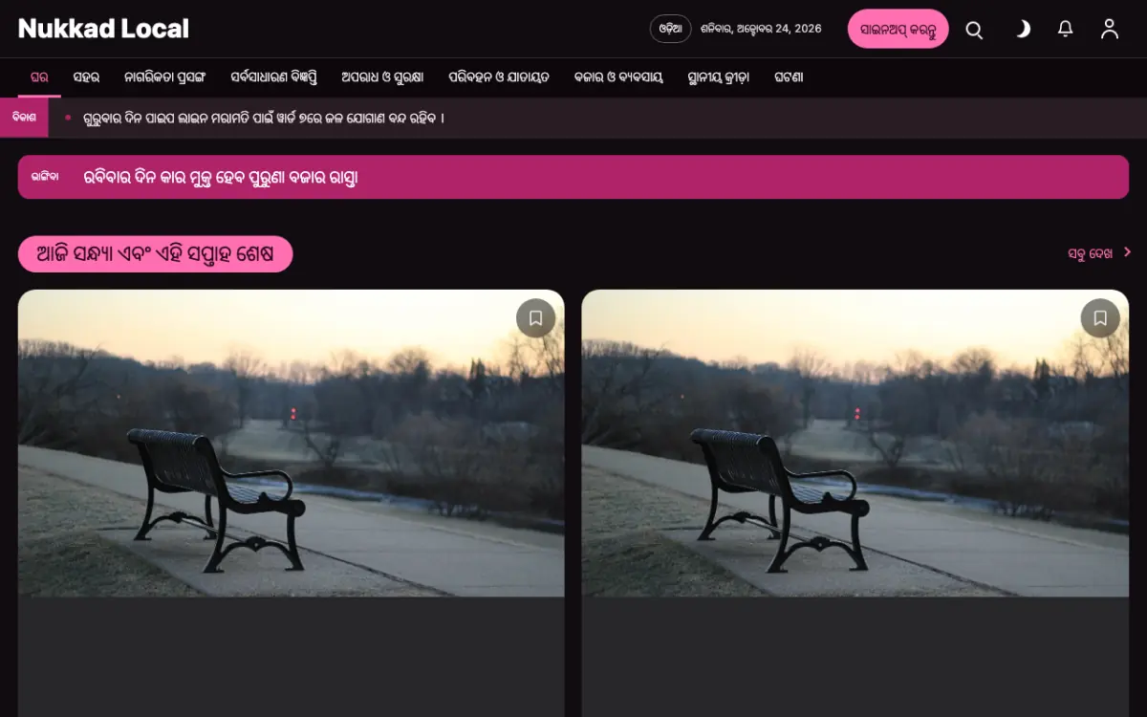The width and height of the screenshot is (1147, 717).
Task: Open the ସହର navigation tab
Action: pyautogui.click(x=86, y=77)
